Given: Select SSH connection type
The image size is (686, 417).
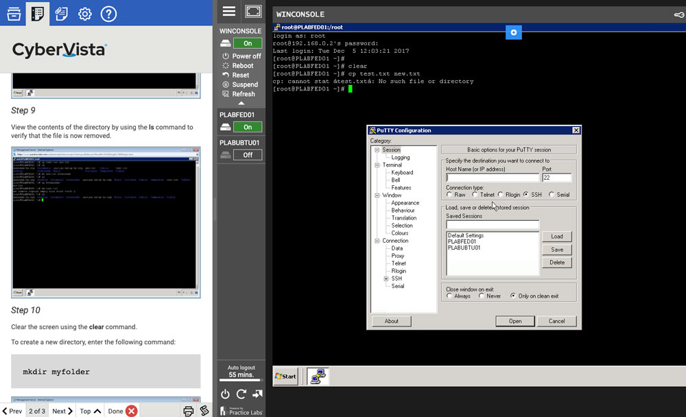Looking at the screenshot, I should (x=526, y=194).
